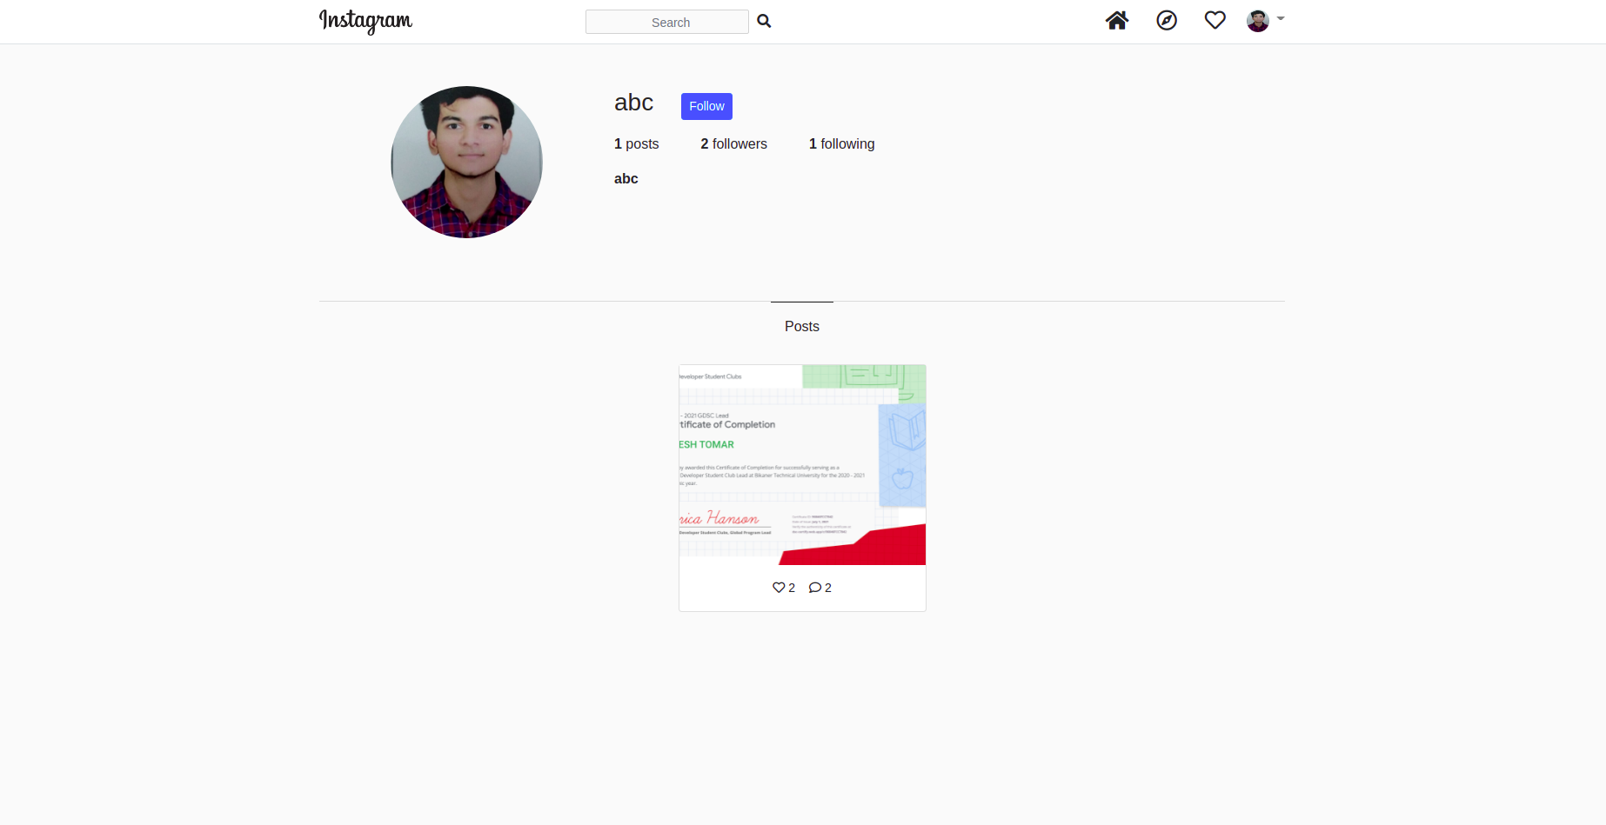
Task: Click the bold "abc" name below stats
Action: click(x=626, y=179)
